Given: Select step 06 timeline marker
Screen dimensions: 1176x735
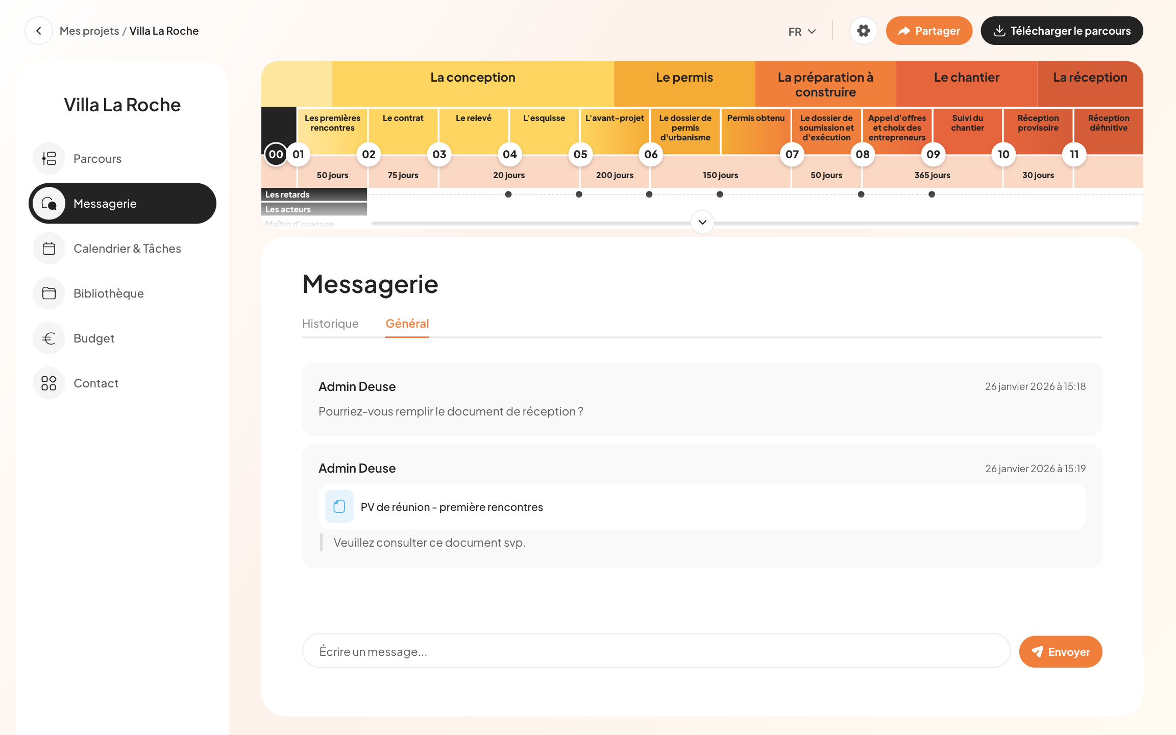Looking at the screenshot, I should click(x=651, y=154).
